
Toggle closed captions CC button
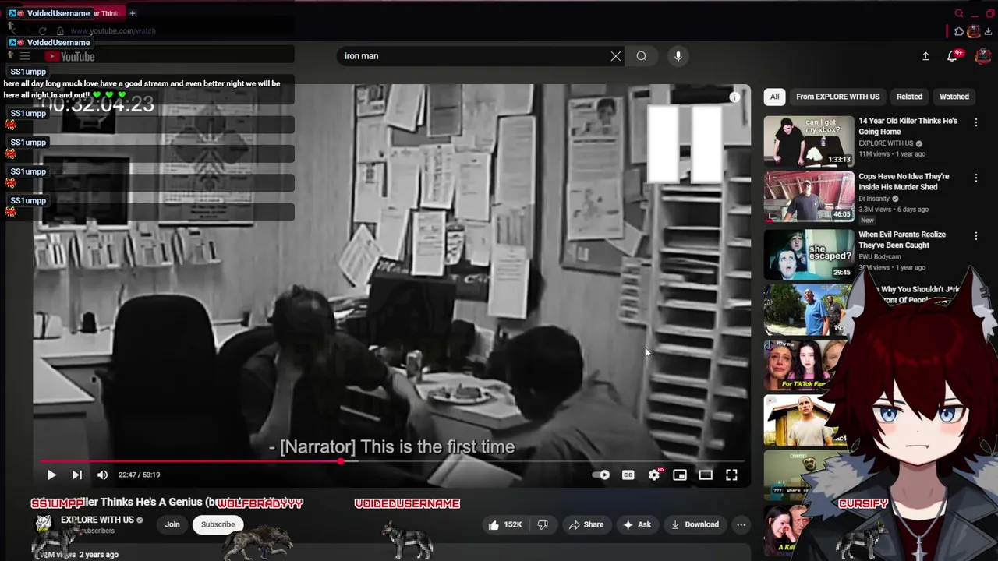(628, 475)
